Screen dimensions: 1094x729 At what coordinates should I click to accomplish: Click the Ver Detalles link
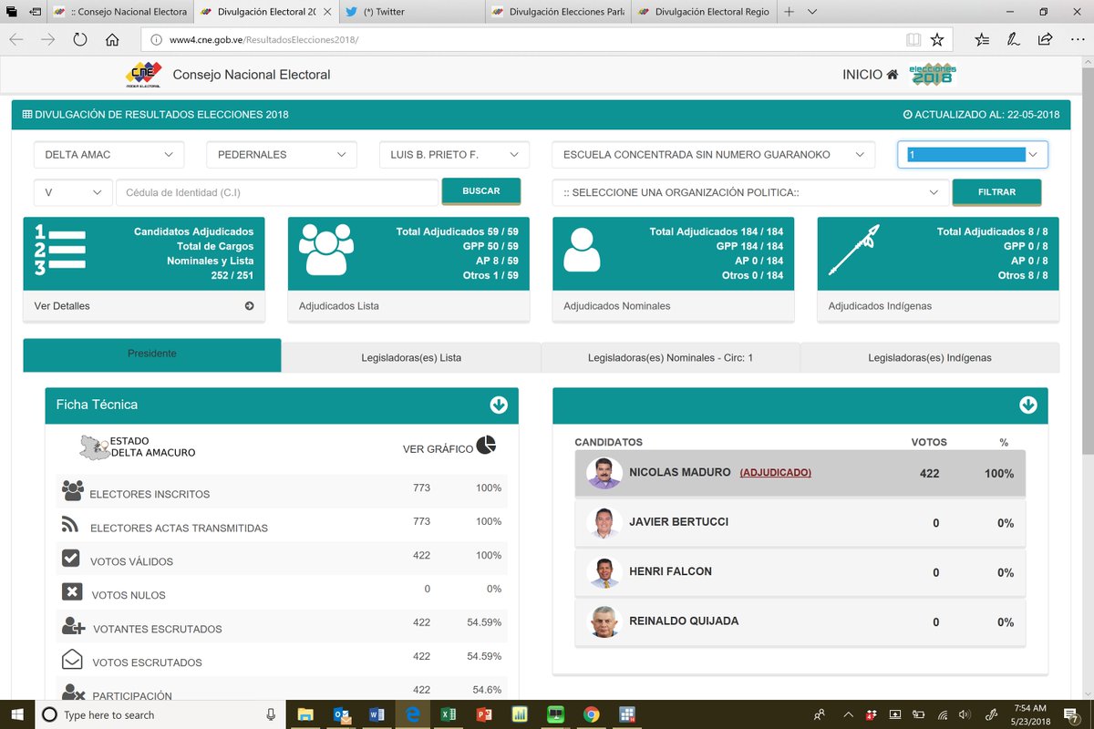pyautogui.click(x=62, y=306)
